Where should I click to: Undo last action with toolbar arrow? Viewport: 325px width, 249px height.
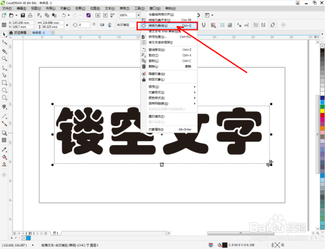click(64, 15)
